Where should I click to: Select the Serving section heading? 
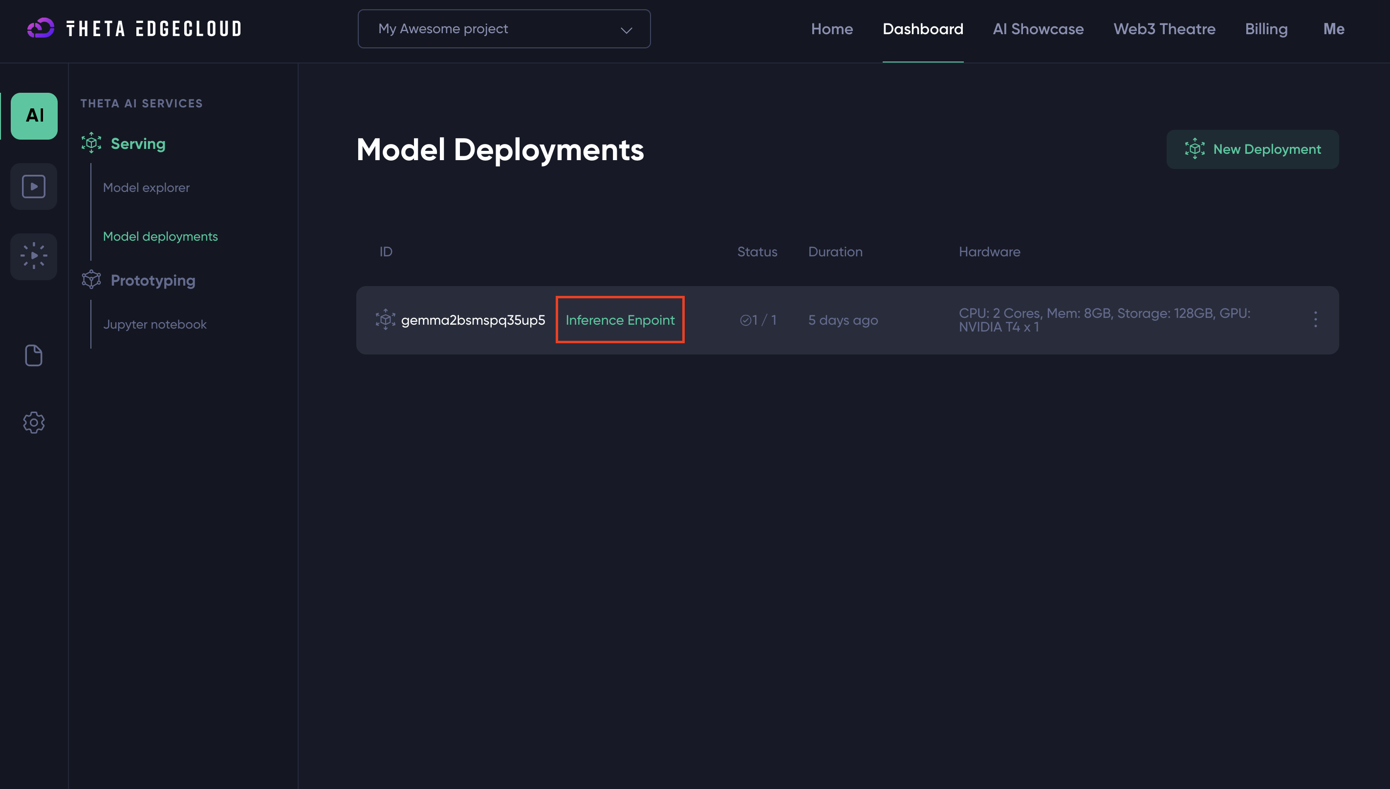pos(138,144)
